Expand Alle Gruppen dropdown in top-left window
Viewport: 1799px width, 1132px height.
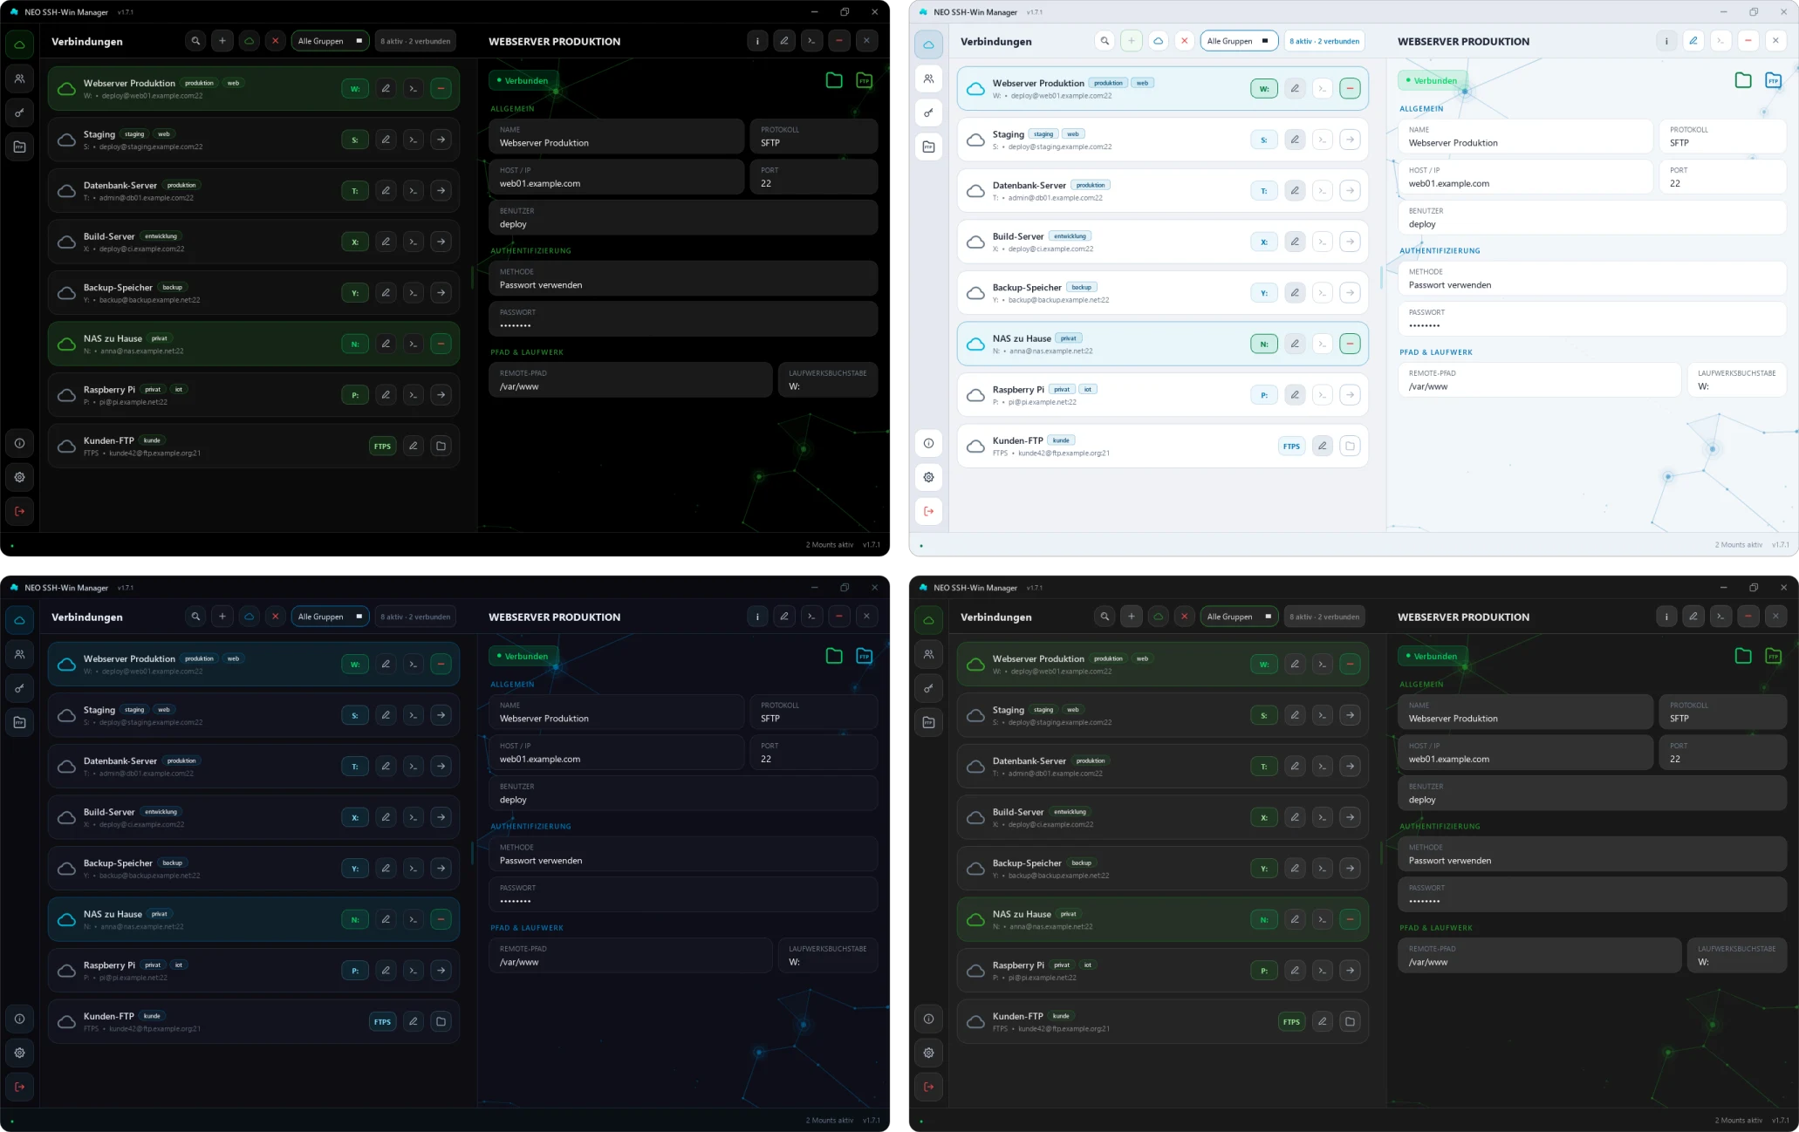pyautogui.click(x=331, y=41)
